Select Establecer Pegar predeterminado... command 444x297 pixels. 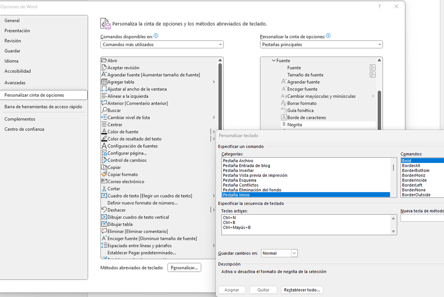coord(142,253)
